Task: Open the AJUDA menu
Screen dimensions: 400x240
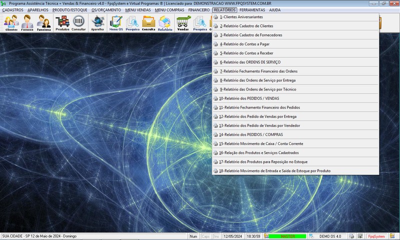Action: (x=274, y=10)
